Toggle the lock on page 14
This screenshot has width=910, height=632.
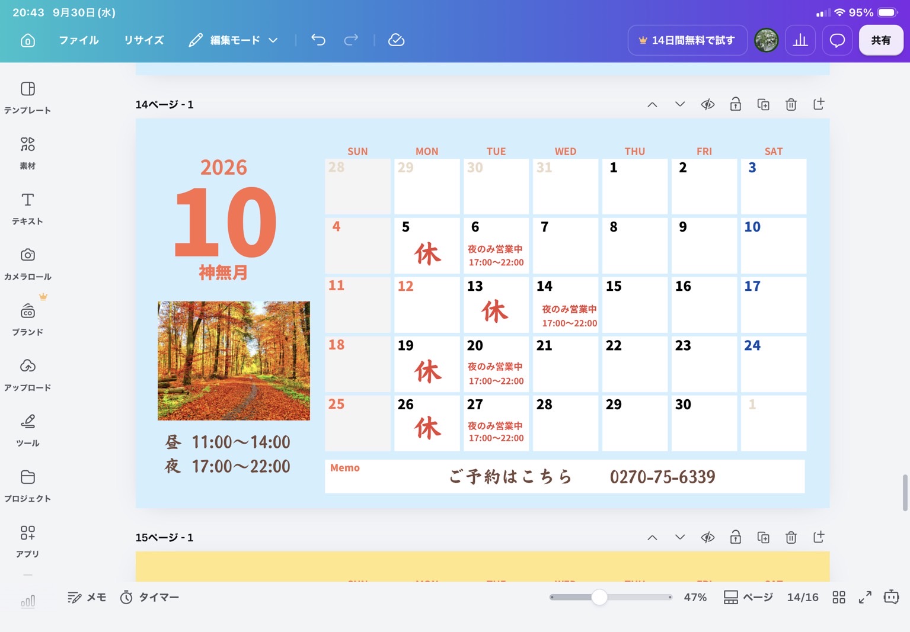[x=736, y=104]
